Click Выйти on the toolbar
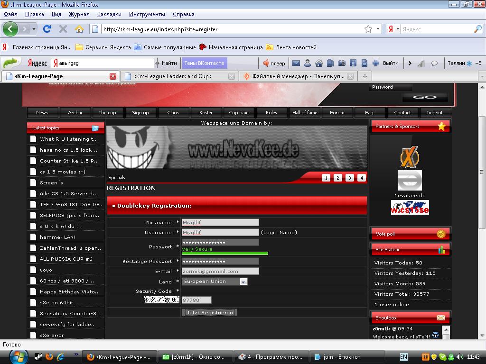486x364 pixels. [x=391, y=63]
